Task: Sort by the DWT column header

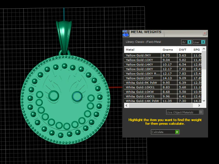Action: tap(184, 50)
